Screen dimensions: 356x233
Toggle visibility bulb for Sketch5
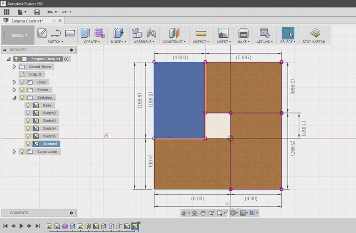pos(28,136)
